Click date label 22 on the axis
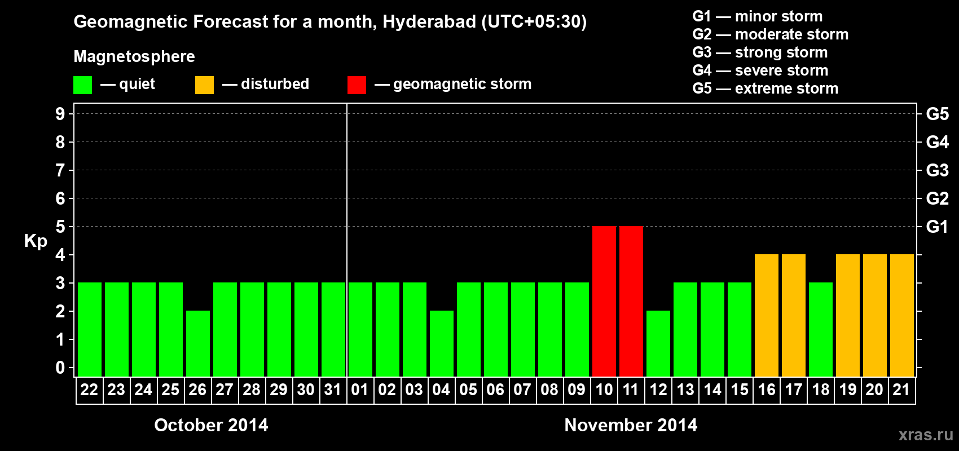This screenshot has height=451, width=959. 89,390
